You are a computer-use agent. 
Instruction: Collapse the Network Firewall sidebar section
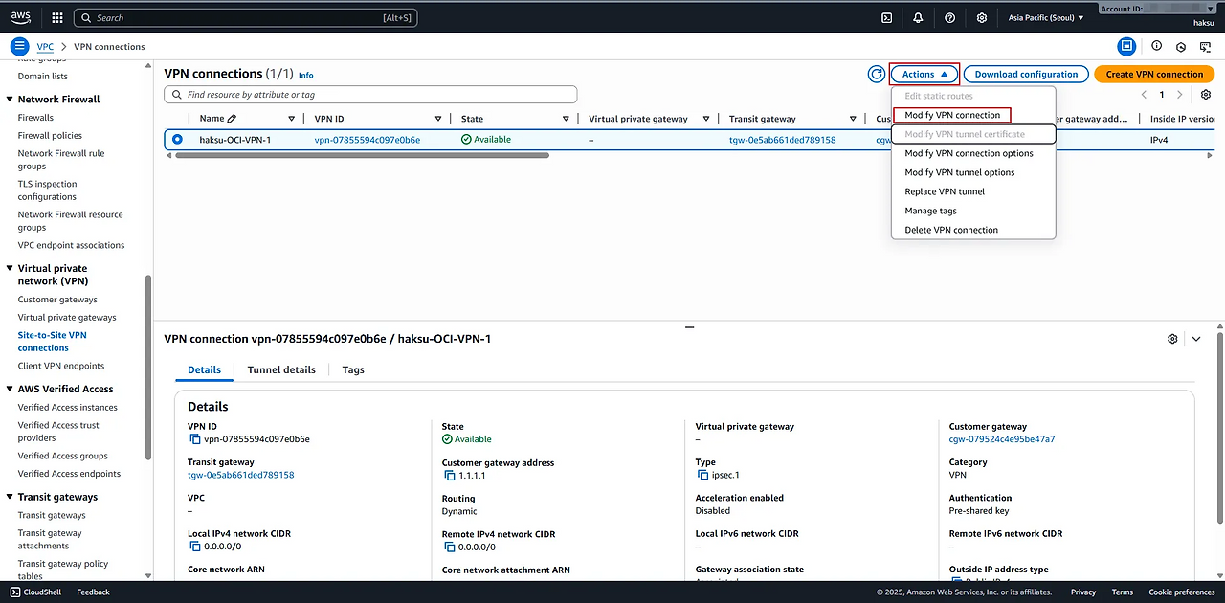point(10,100)
